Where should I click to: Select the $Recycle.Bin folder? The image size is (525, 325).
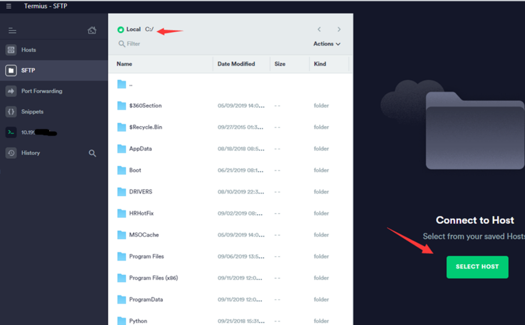coord(230,127)
